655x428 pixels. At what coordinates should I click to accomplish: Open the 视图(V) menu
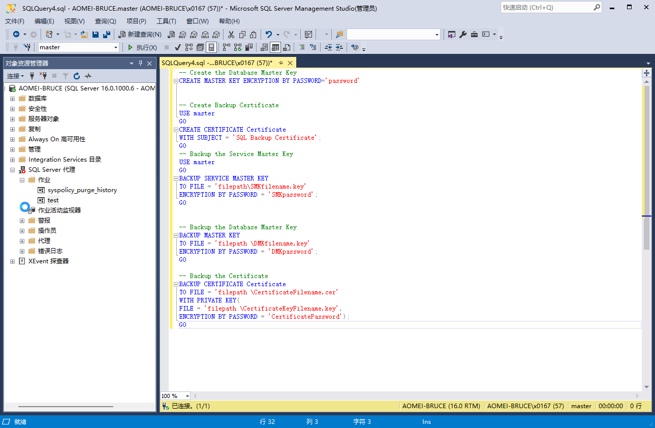click(75, 21)
